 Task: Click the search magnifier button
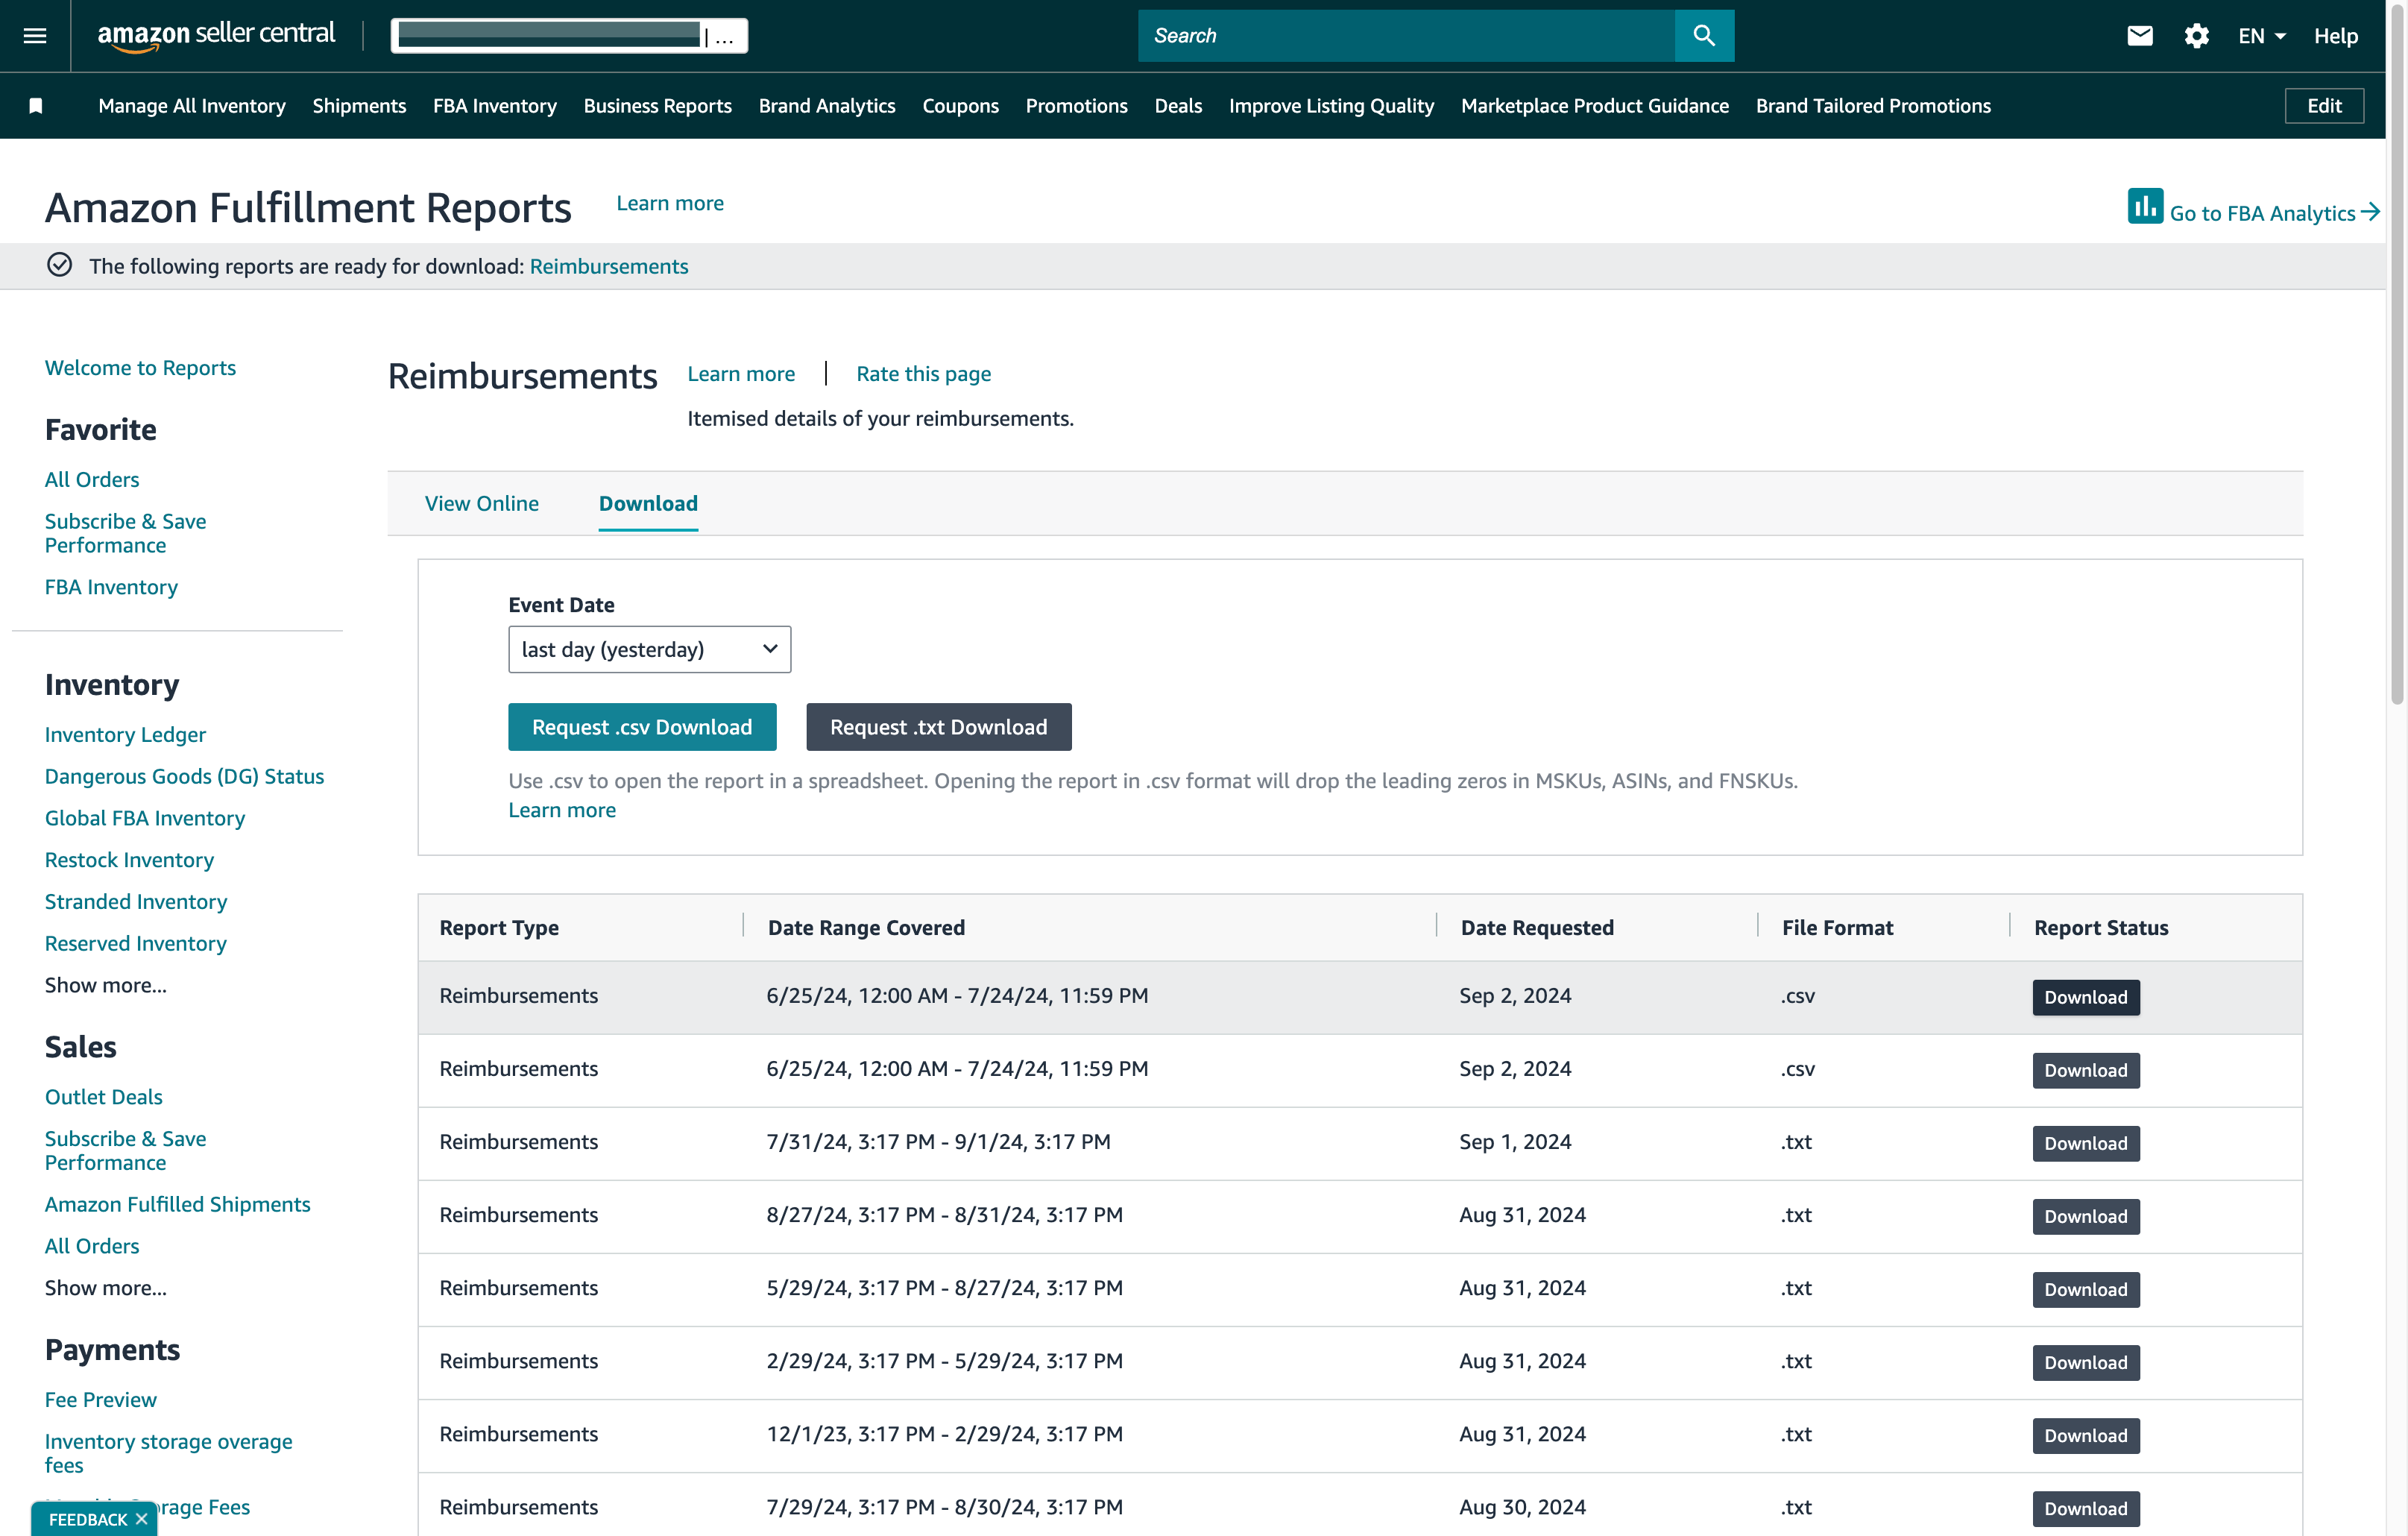(x=1704, y=36)
